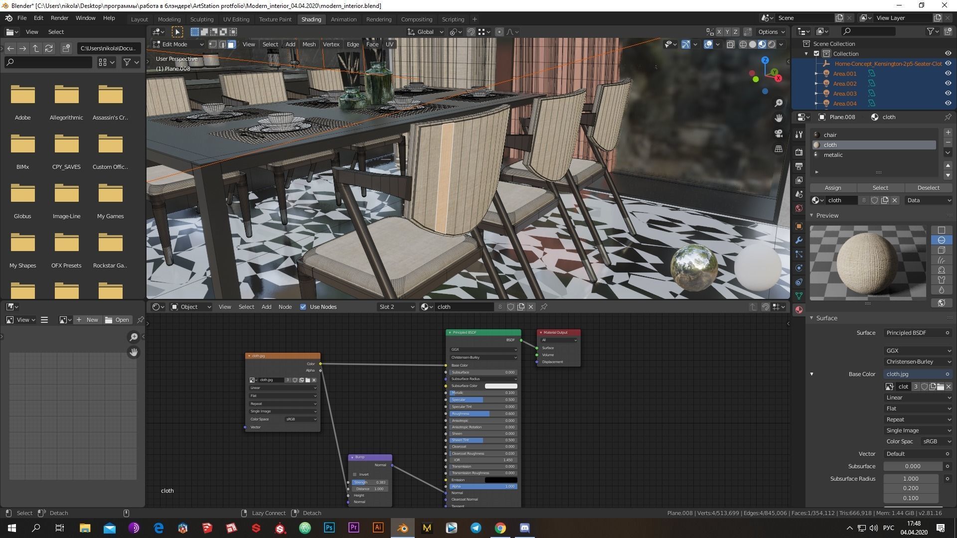Click the zoom magnifier icon in viewport
Viewport: 957px width, 538px height.
point(778,103)
